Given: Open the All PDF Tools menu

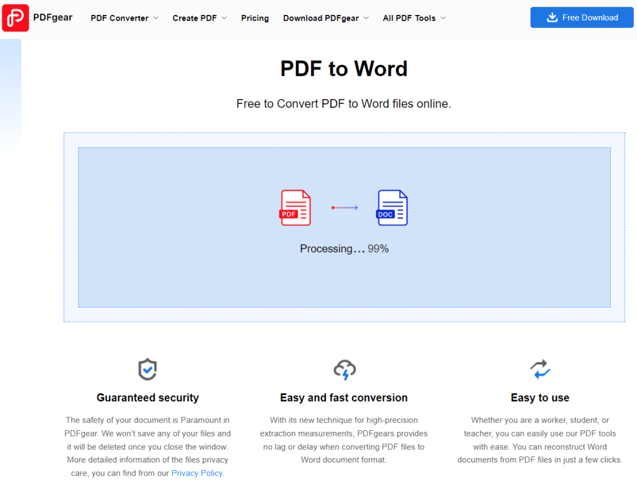Looking at the screenshot, I should click(x=409, y=18).
